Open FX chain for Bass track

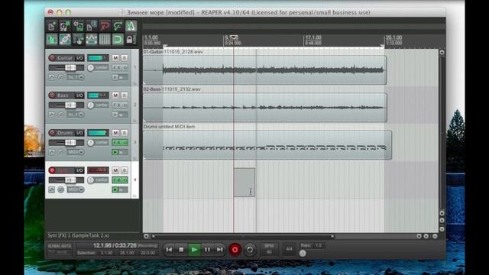[x=118, y=105]
